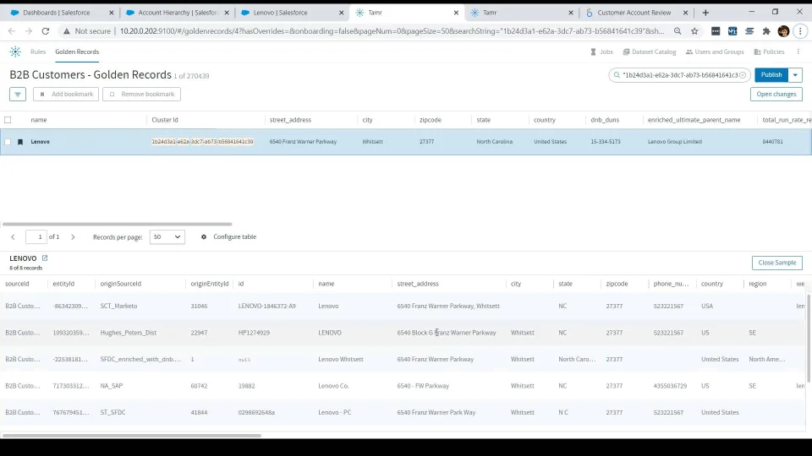
Task: Close the Customer Account Review tab
Action: 685,13
